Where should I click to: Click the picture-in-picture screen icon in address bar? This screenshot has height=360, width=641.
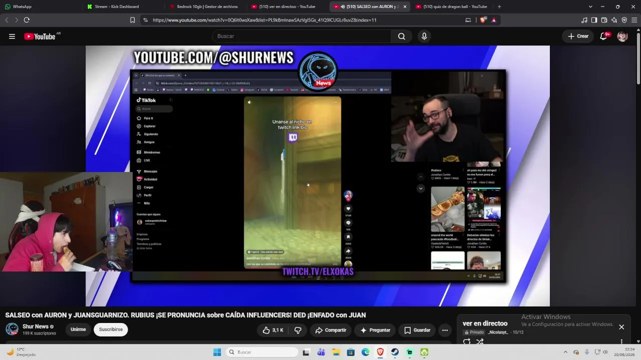[468, 20]
